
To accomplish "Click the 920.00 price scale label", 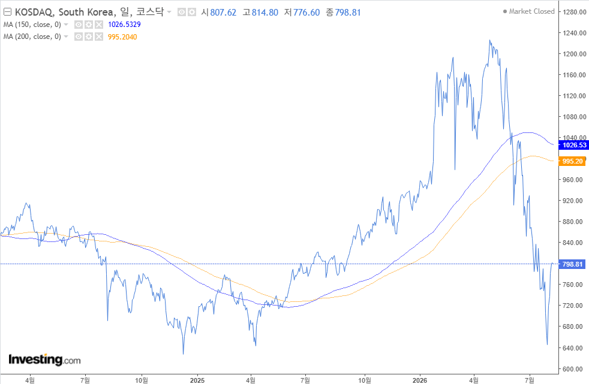I will coord(573,201).
